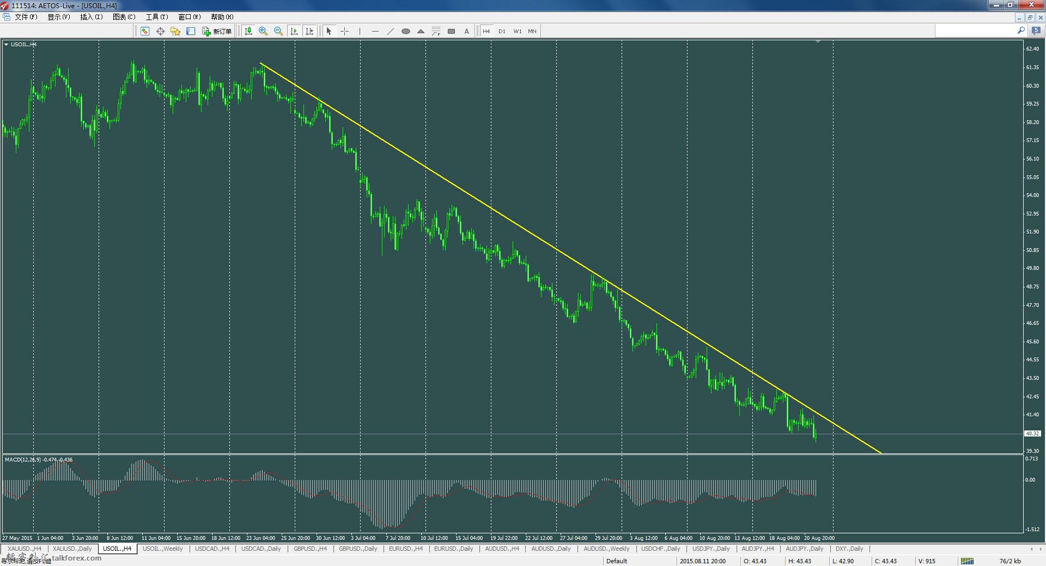
Task: Zoom out of the chart
Action: (x=278, y=31)
